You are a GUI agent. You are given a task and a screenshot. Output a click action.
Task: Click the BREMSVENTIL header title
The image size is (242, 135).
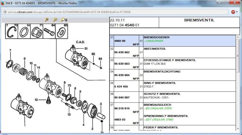pyautogui.click(x=199, y=20)
